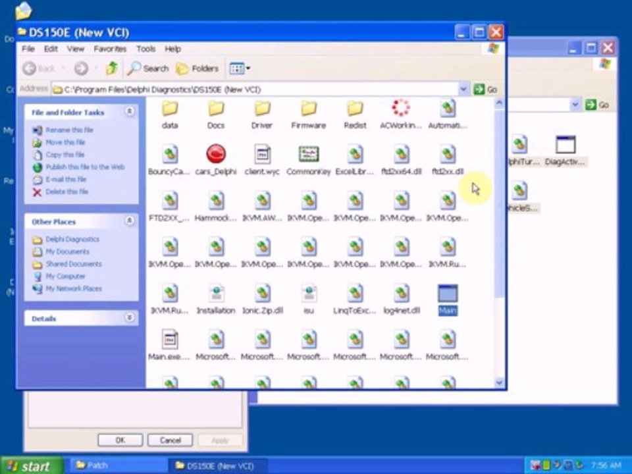Select the ftd2xx64.dll file
Image resolution: width=632 pixels, height=474 pixels.
(x=402, y=161)
